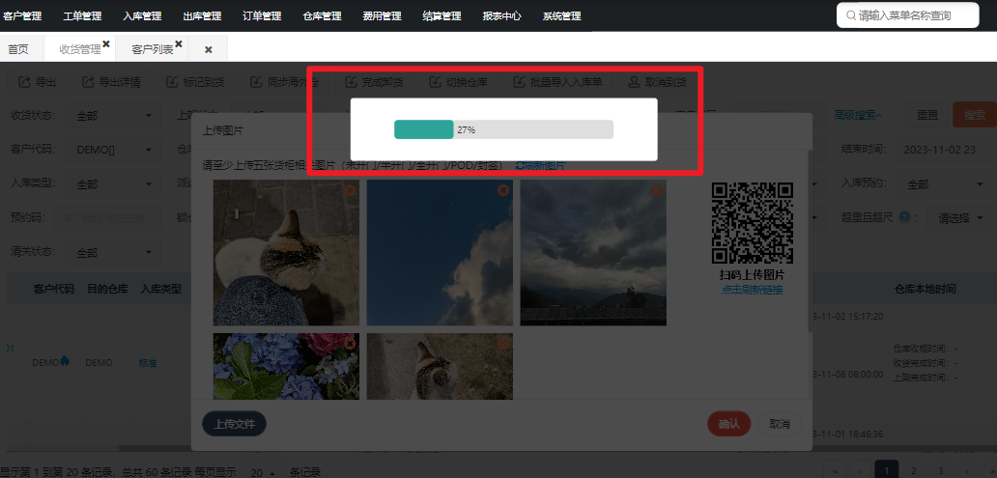The image size is (997, 478).
Task: Open the 报表中心 menu
Action: coord(501,15)
